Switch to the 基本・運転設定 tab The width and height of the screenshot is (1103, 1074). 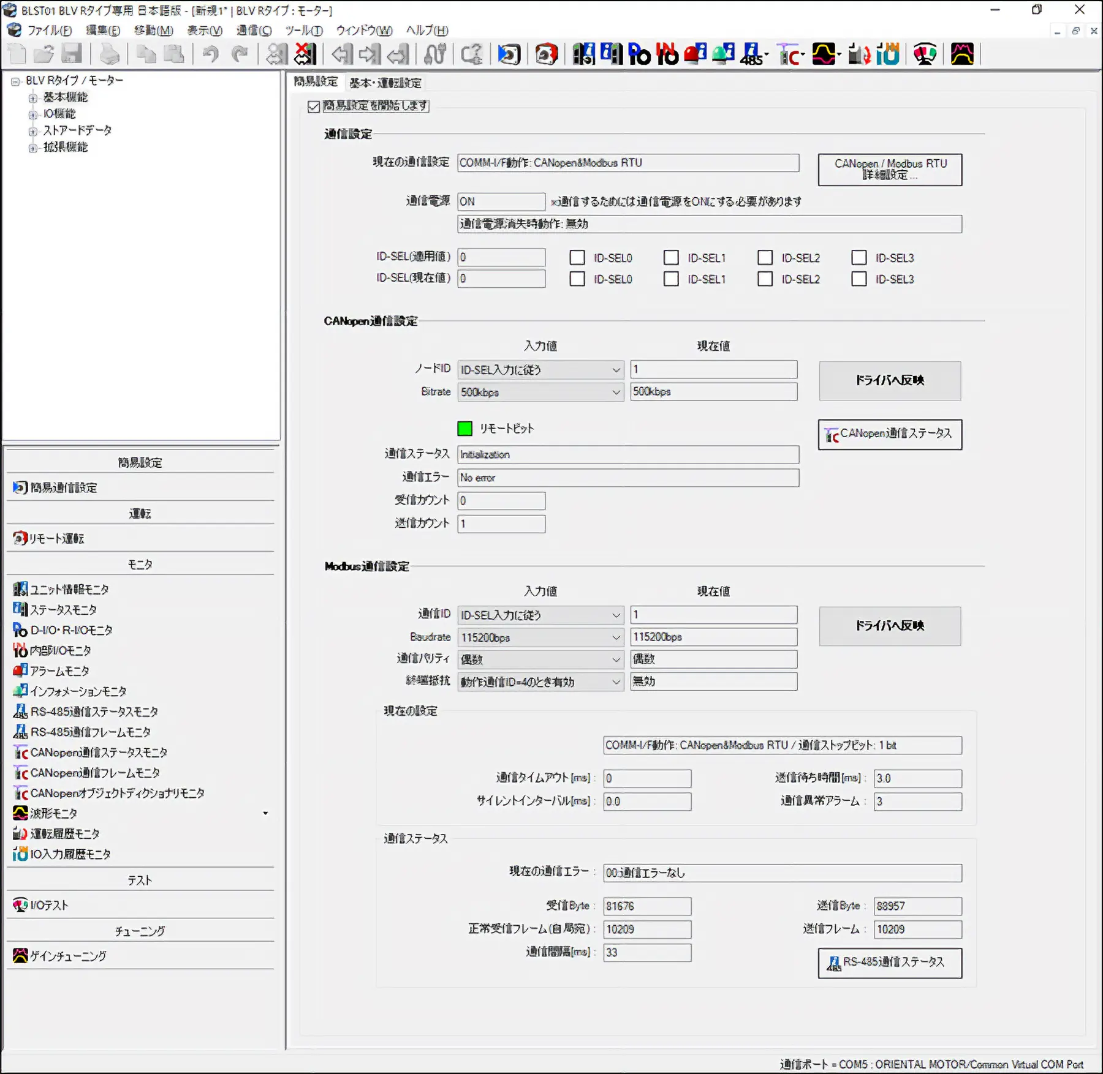(x=385, y=83)
